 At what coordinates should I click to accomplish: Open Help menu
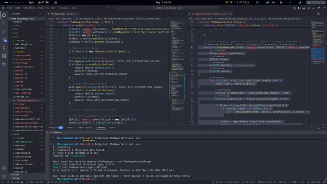click(x=74, y=8)
